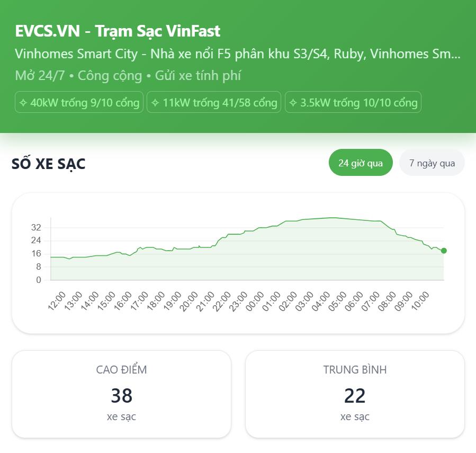The width and height of the screenshot is (476, 453).
Task: Select the '11kW trống 41/58 cổng' status badge
Action: tap(214, 102)
